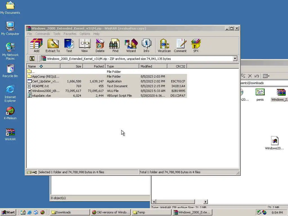
Task: Select the AppComp (REQUI... folder
Action: point(107,76)
